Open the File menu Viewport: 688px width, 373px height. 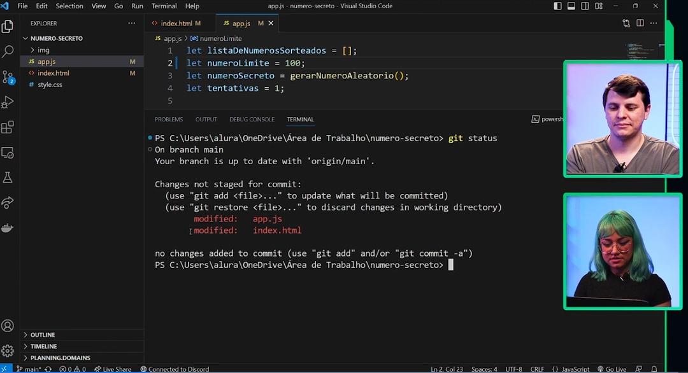22,6
